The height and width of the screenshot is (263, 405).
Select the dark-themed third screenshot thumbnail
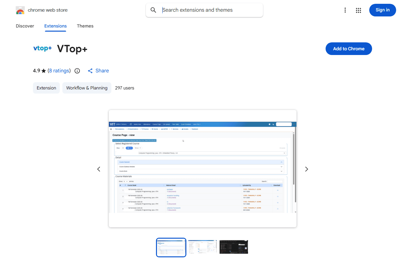click(x=234, y=247)
